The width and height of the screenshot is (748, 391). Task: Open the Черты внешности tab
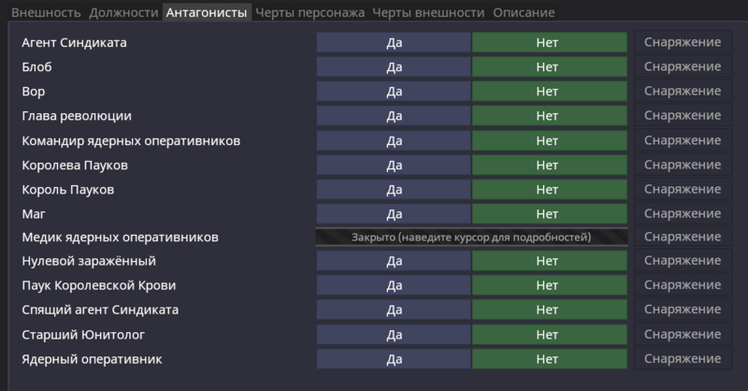(428, 13)
